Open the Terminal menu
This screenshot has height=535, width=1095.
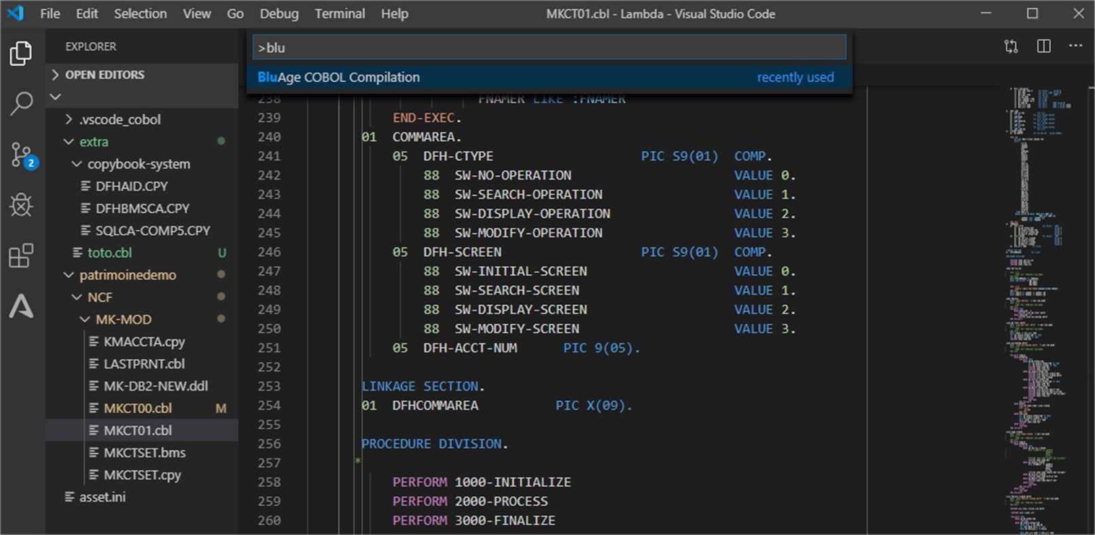339,14
